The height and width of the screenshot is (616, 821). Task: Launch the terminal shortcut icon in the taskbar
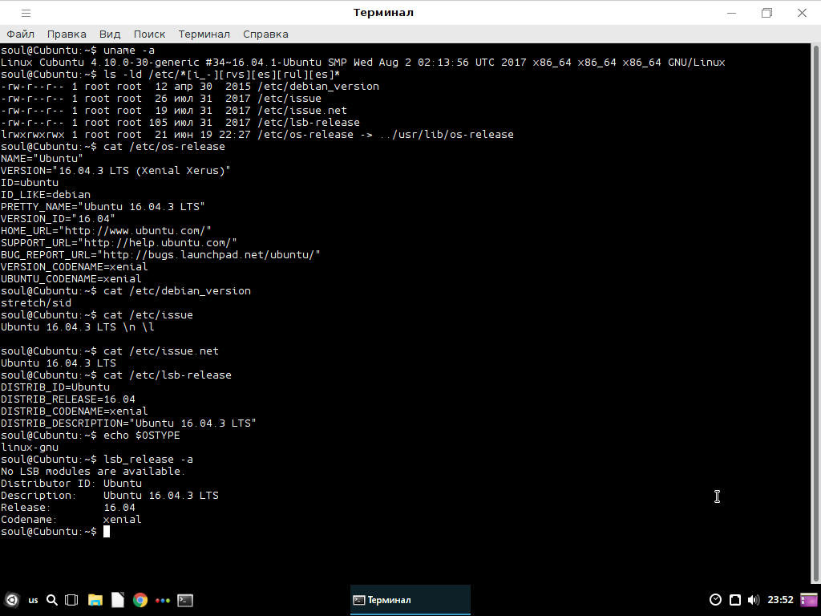point(185,600)
